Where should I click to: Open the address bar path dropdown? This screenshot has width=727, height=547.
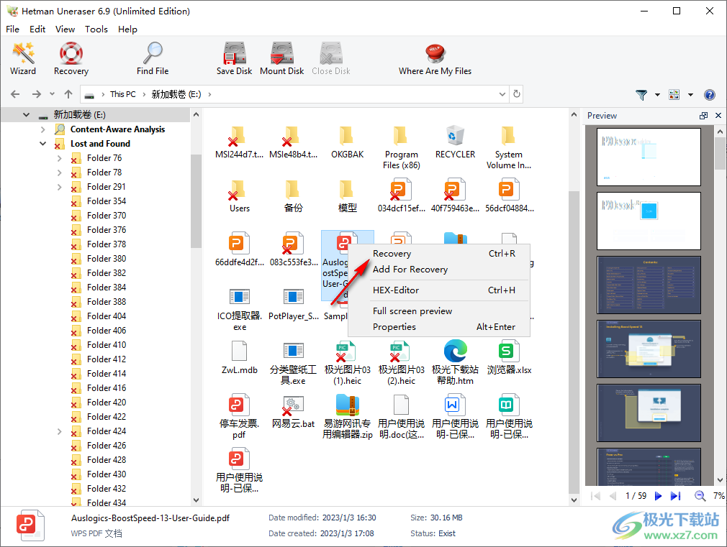tap(502, 94)
